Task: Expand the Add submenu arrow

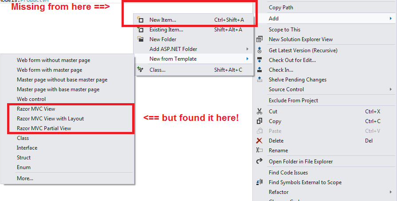Action: (391, 19)
